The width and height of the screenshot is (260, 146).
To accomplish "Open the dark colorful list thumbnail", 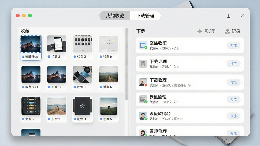I will pyautogui.click(x=31, y=106).
